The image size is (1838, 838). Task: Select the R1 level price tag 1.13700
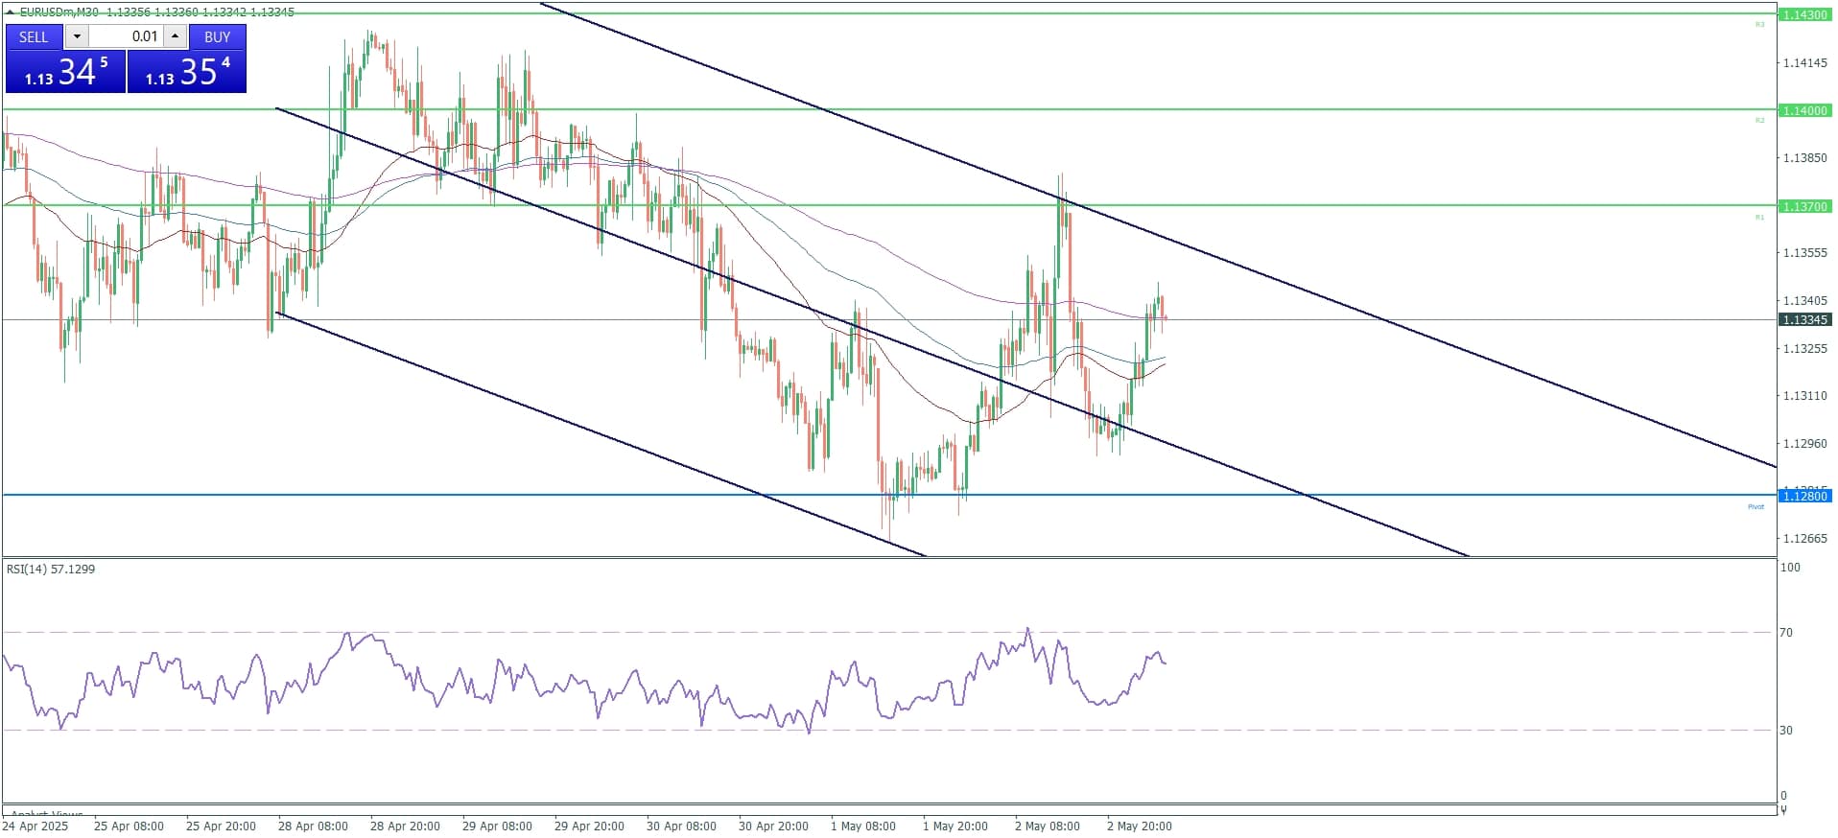[x=1804, y=206]
